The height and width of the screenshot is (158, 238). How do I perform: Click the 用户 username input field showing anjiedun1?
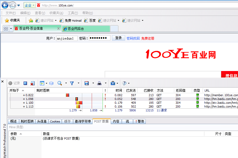click(66, 38)
